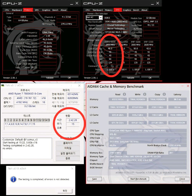Click the blue info icon in TM5 dialog
192x196 pixels.
click(x=13, y=179)
